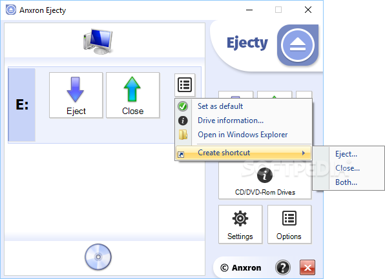Open the drive E: list menu icon
Screen dimensions: 385x279
click(185, 85)
